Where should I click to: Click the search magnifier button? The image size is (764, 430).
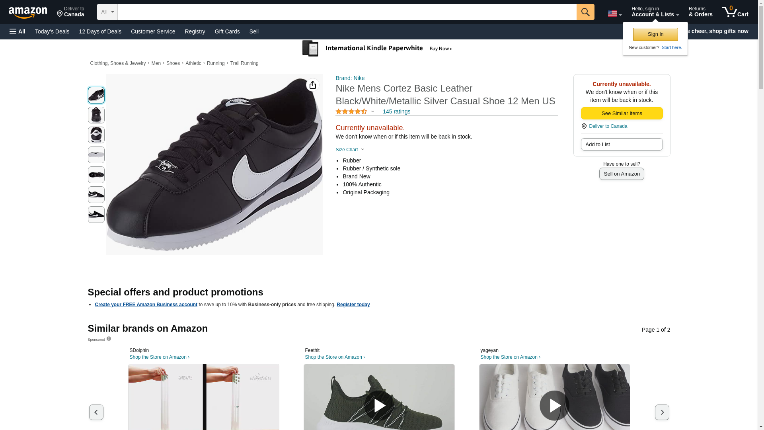(585, 12)
